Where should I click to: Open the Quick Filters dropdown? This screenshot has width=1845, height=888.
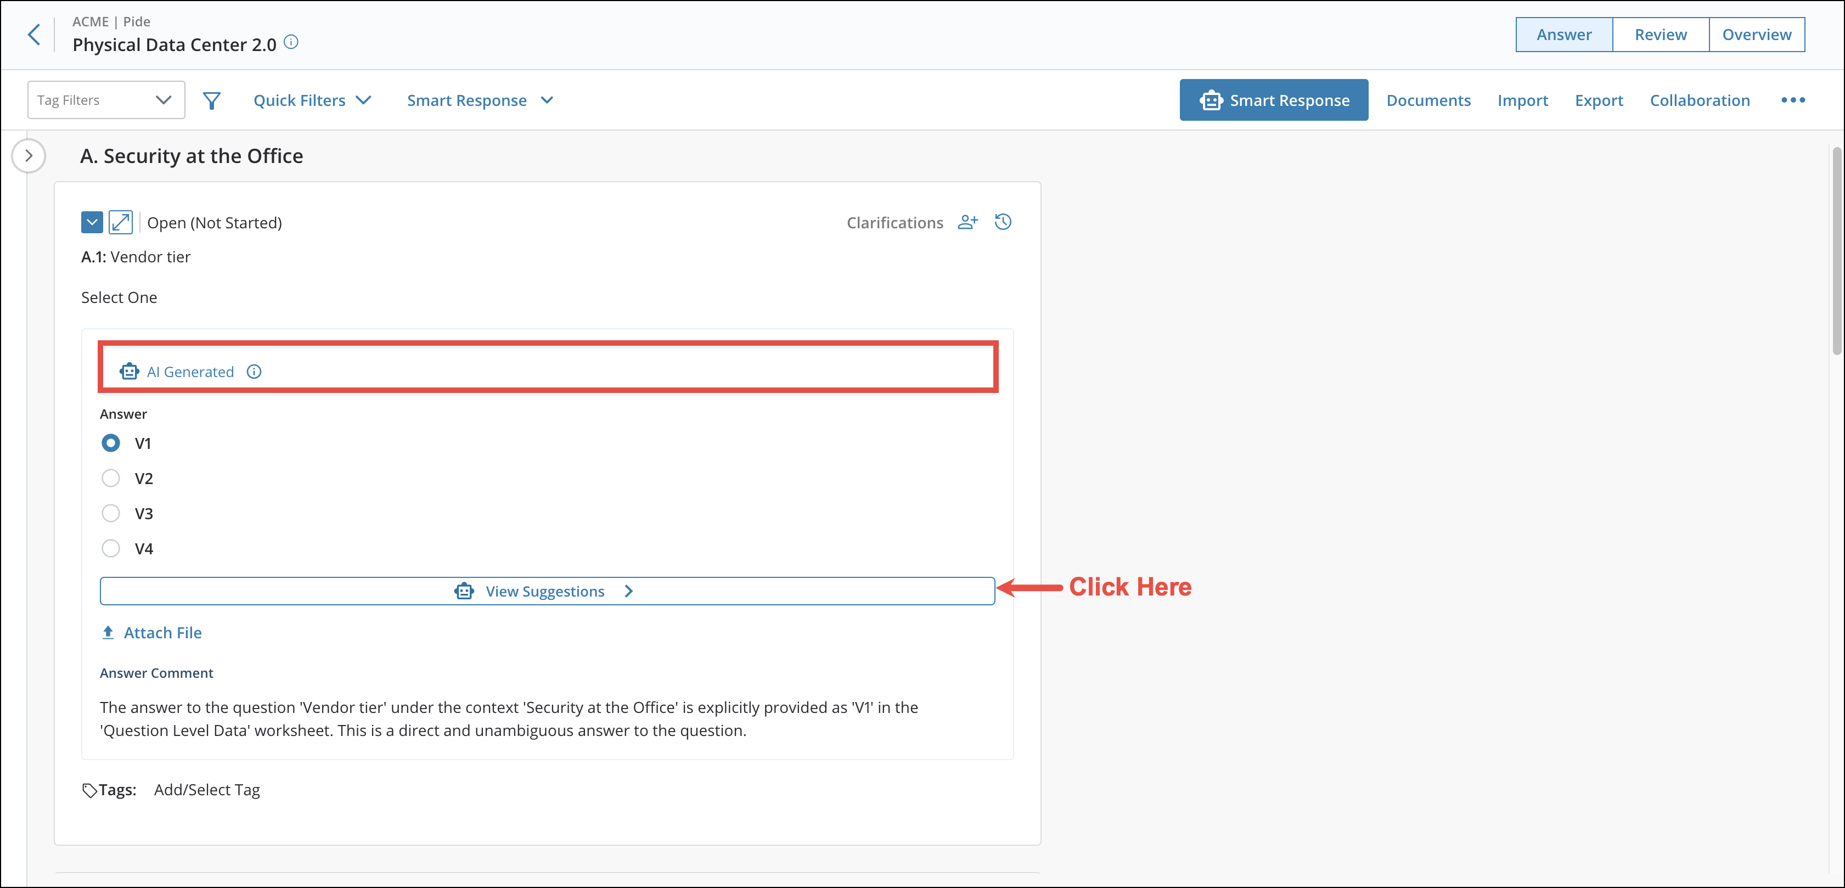click(312, 99)
